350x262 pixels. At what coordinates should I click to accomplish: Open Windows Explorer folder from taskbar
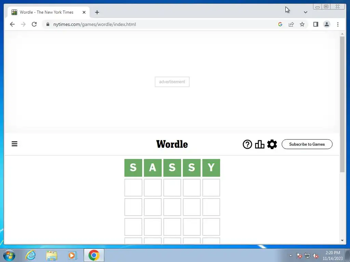(52, 255)
